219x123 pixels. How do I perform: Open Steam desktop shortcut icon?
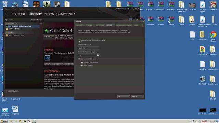click(57, 4)
